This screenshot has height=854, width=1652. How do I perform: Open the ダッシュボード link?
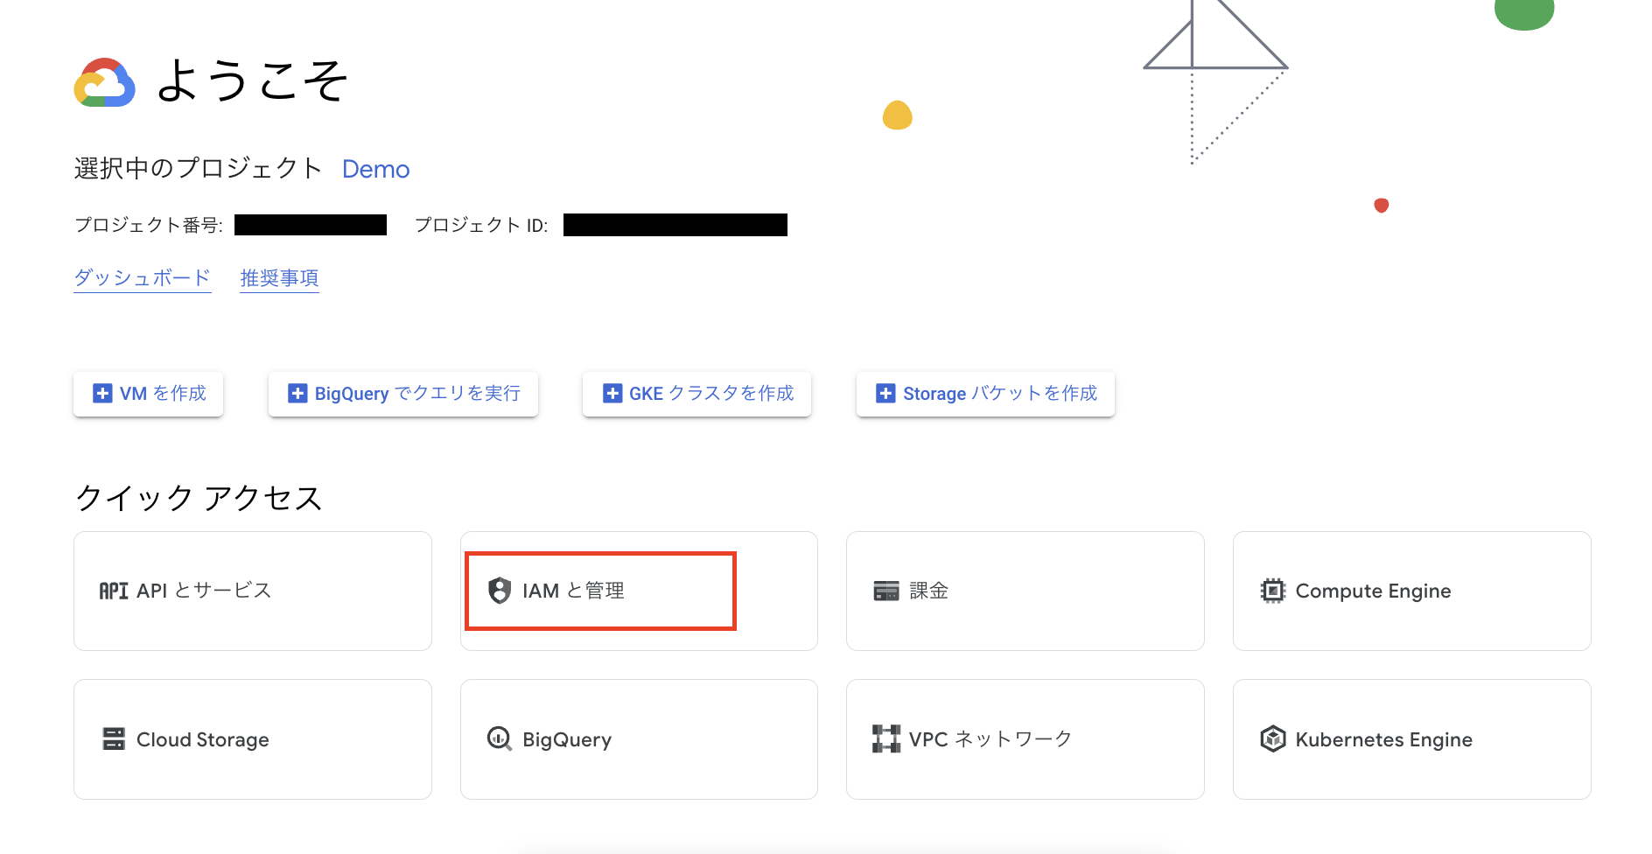(142, 277)
